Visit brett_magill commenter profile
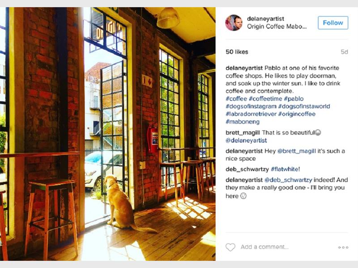 243,133
